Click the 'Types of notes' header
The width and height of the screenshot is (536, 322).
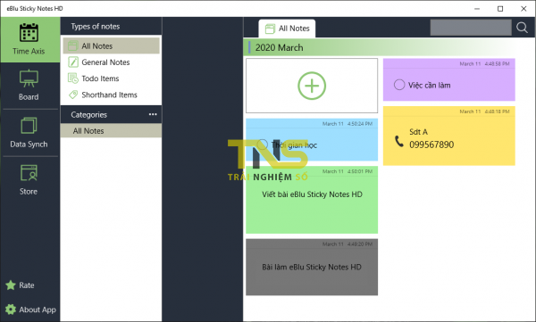(x=96, y=26)
